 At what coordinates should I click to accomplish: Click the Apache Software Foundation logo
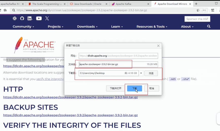[35, 45]
